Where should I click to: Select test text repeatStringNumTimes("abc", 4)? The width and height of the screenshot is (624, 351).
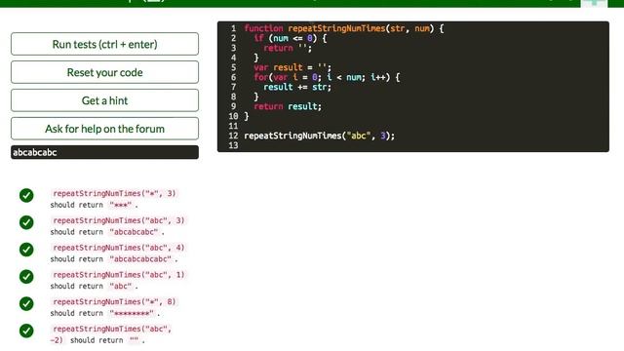(119, 248)
